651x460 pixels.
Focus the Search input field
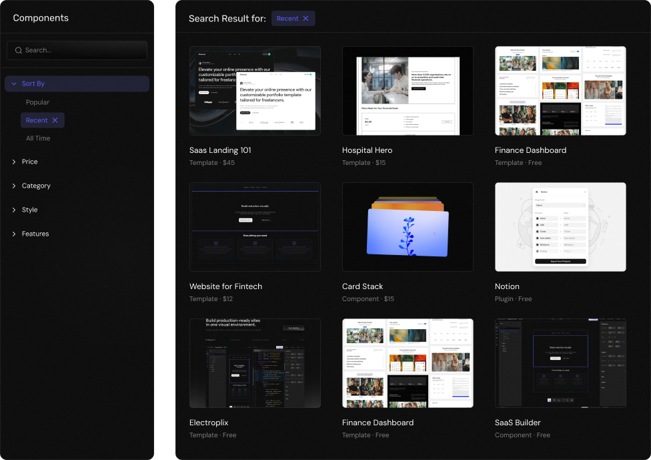click(x=77, y=50)
